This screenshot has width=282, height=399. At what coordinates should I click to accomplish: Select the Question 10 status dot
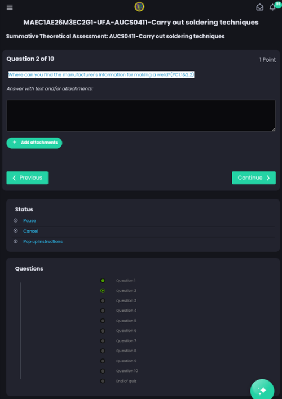pyautogui.click(x=103, y=371)
